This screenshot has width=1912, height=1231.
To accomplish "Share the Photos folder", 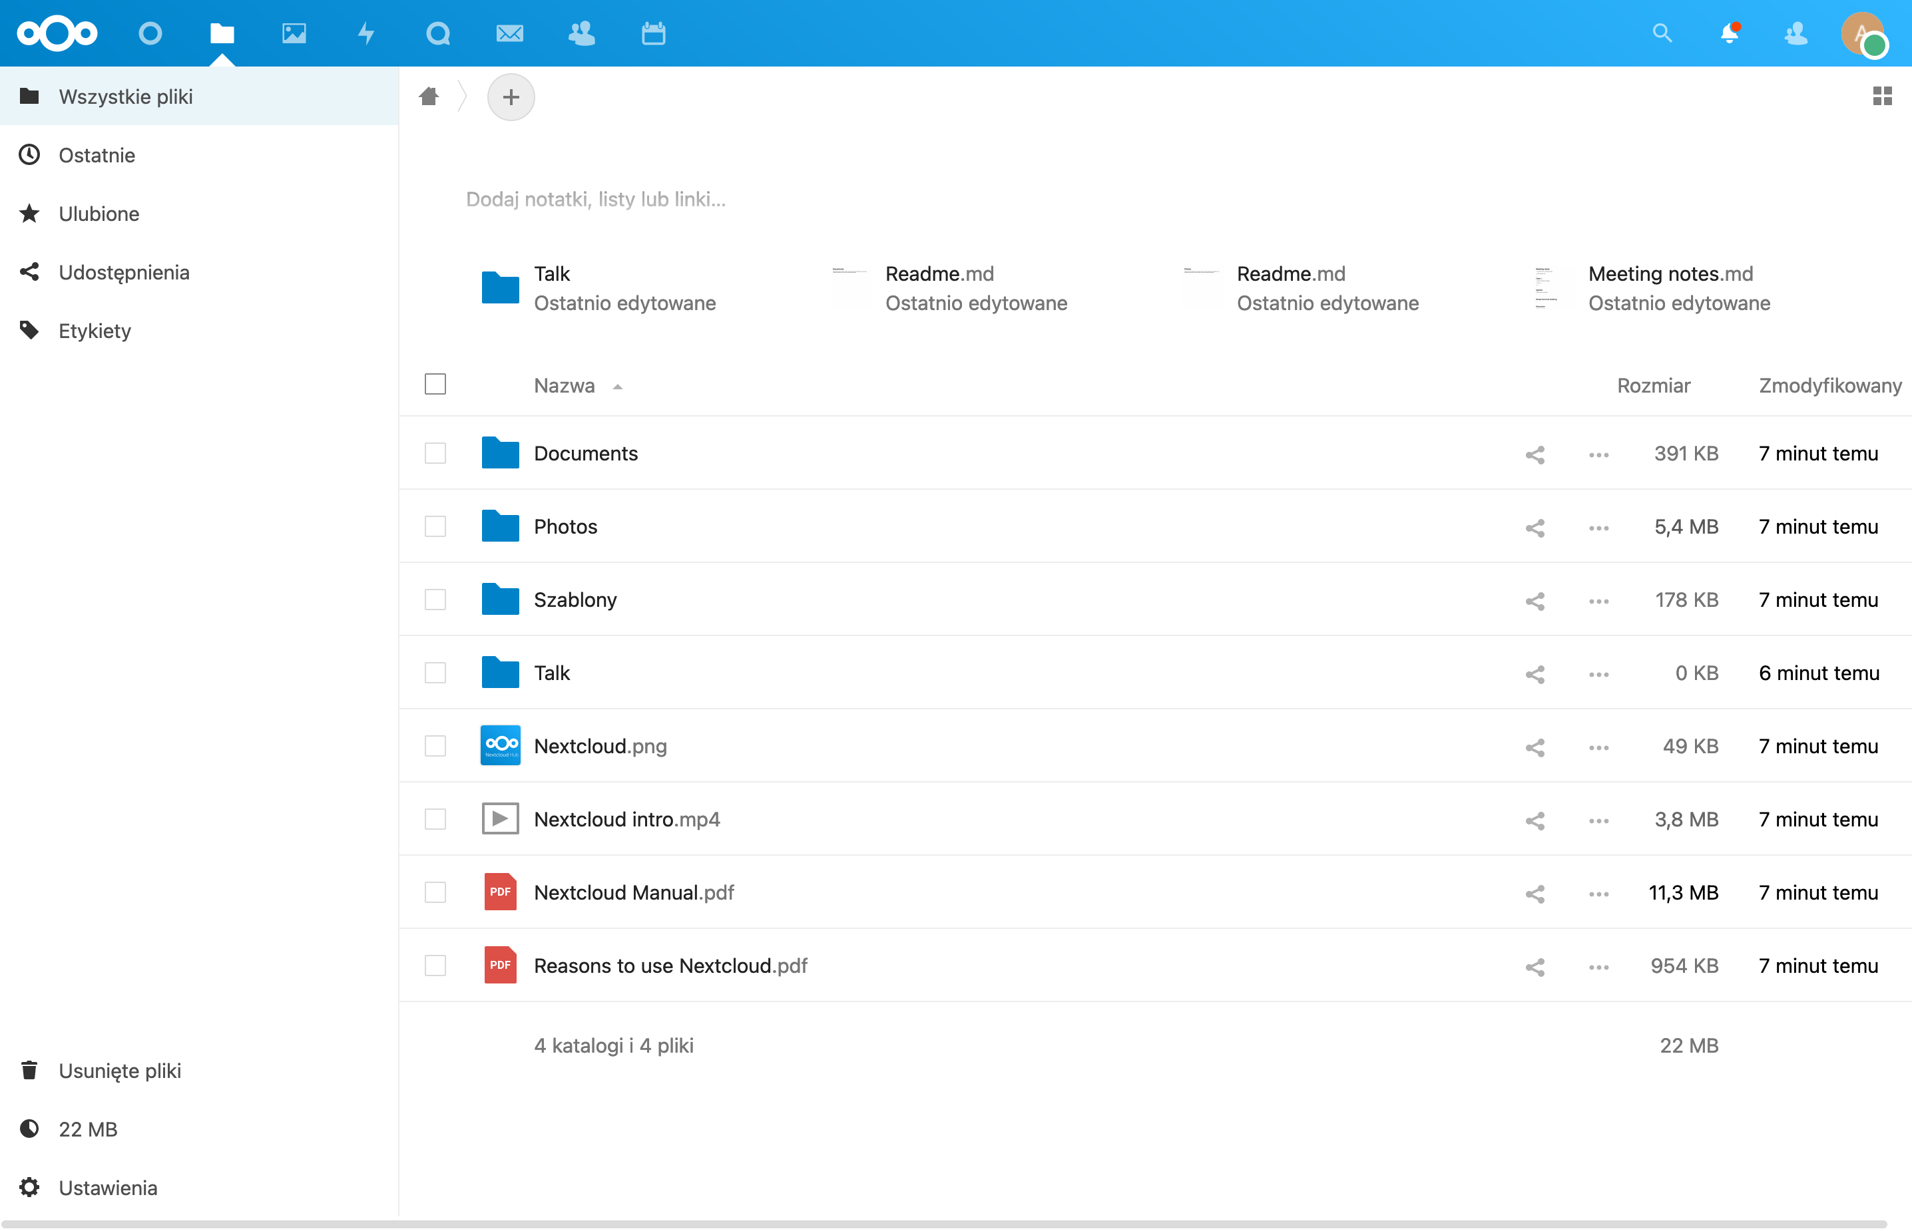I will (x=1535, y=528).
